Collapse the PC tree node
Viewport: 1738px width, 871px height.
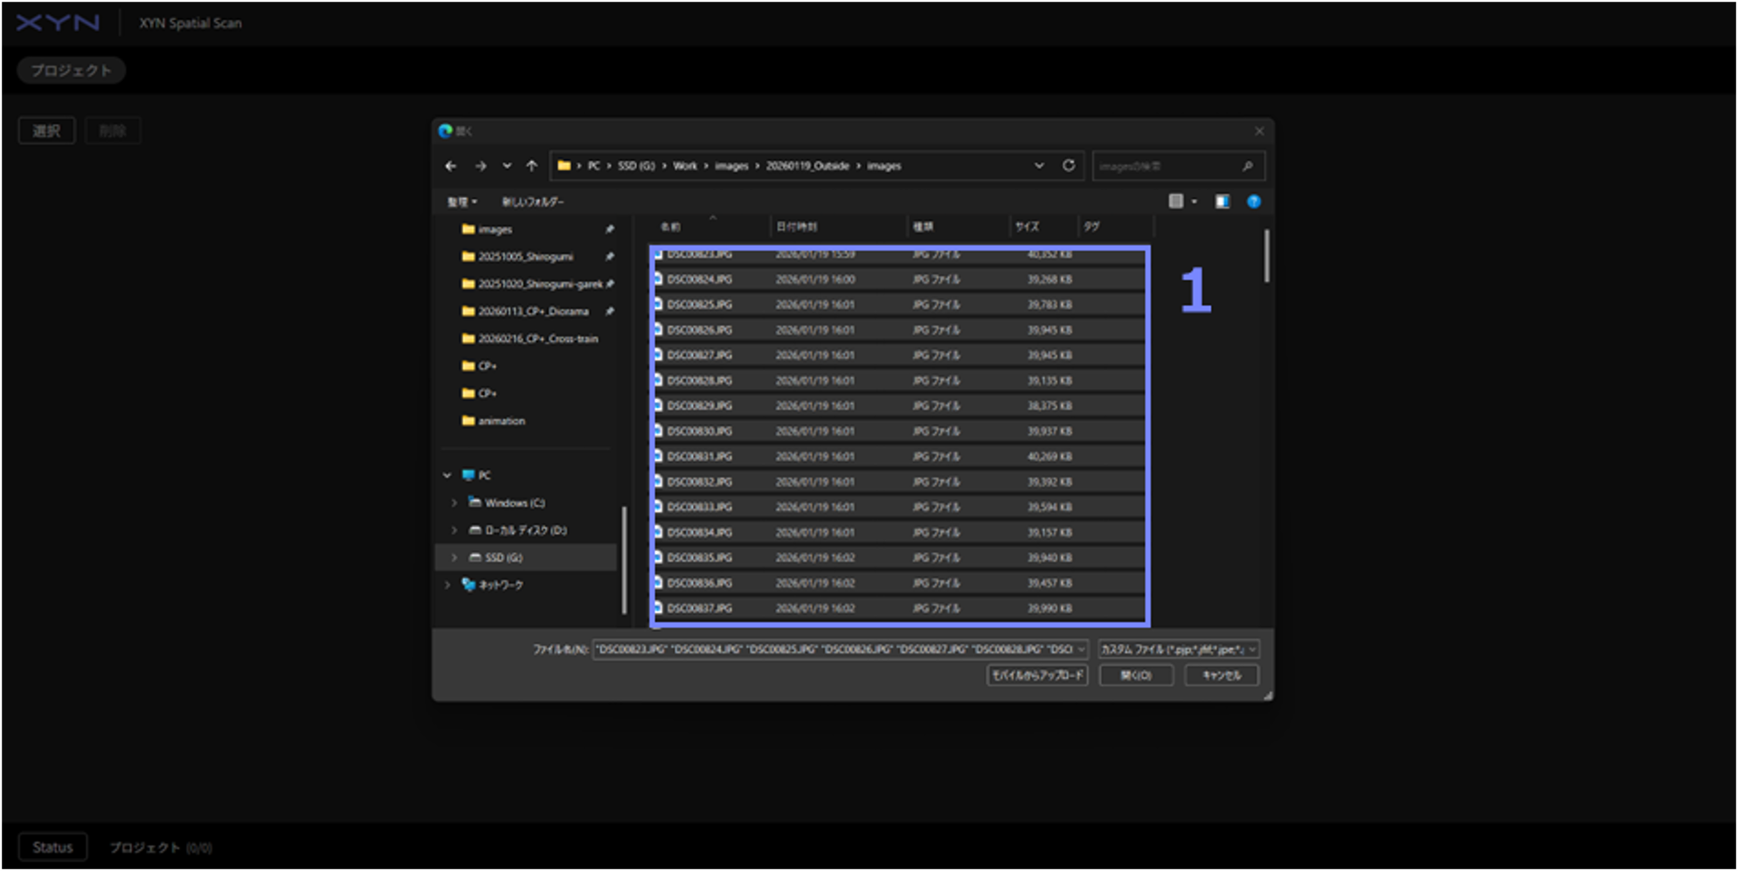[x=447, y=475]
